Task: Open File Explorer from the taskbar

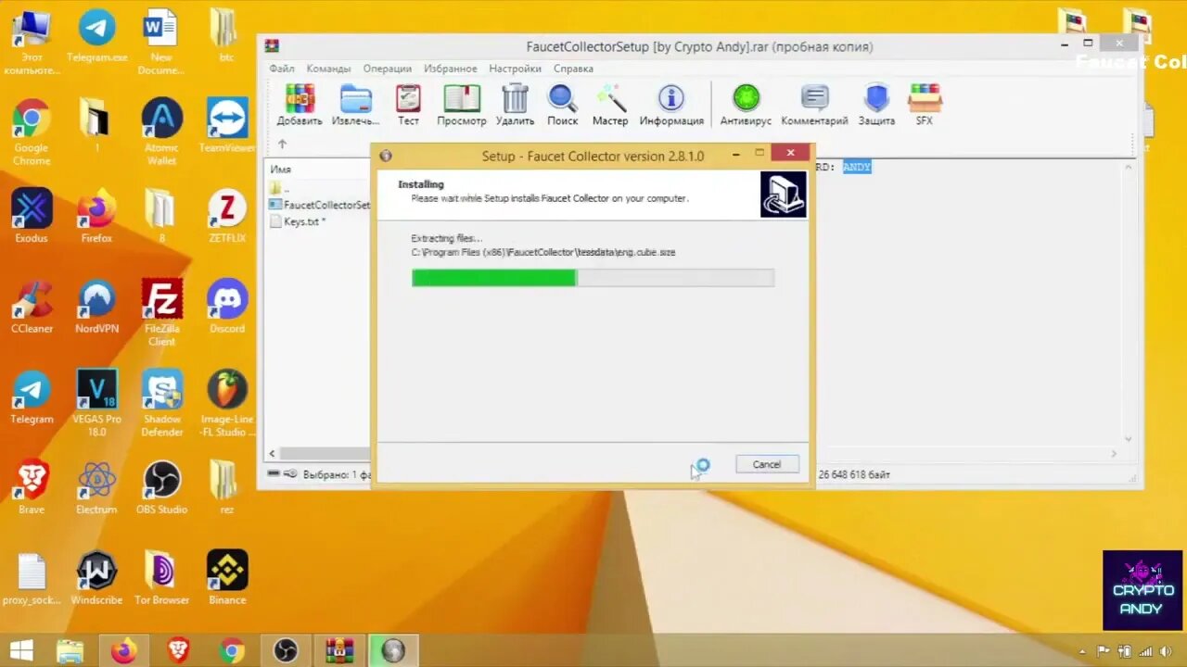Action: click(x=70, y=650)
